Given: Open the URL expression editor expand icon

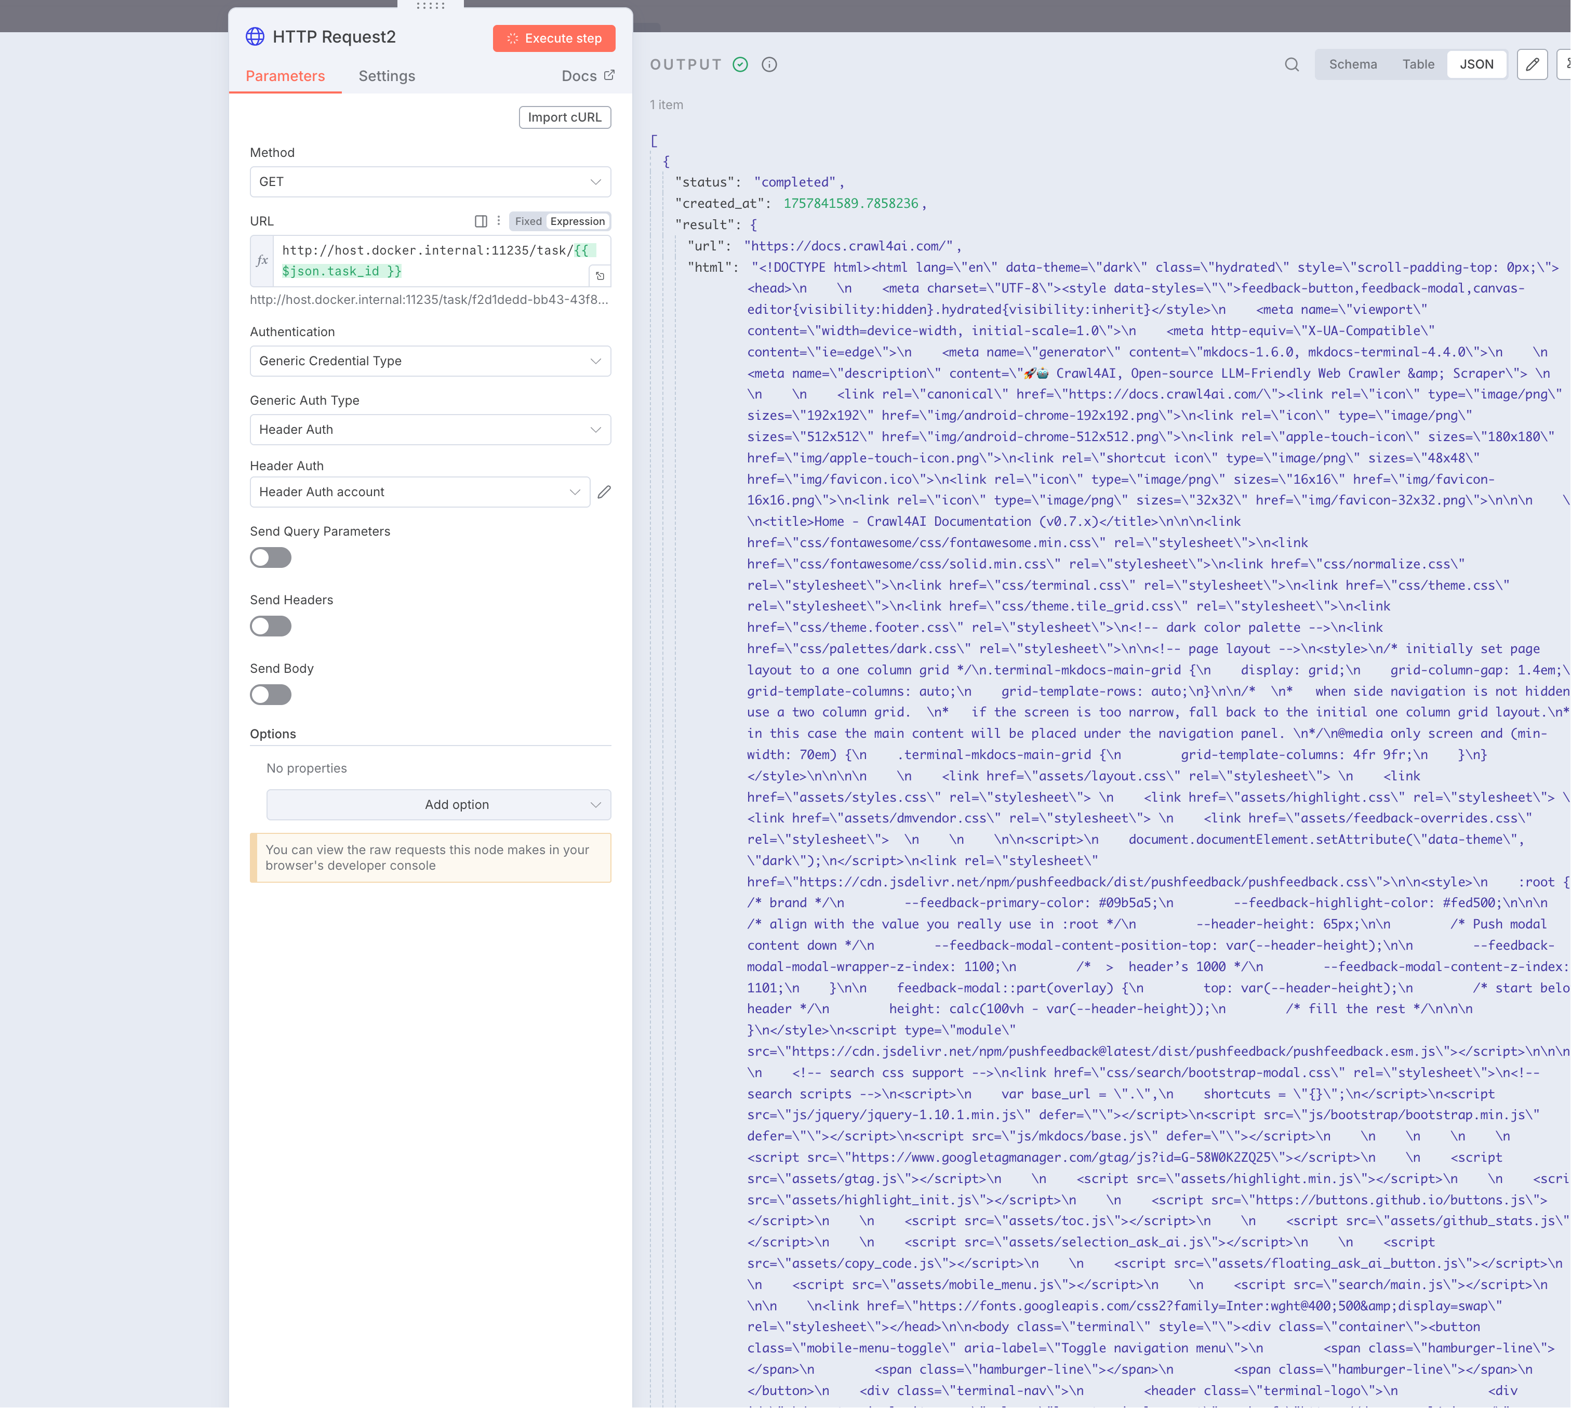Looking at the screenshot, I should coord(600,275).
